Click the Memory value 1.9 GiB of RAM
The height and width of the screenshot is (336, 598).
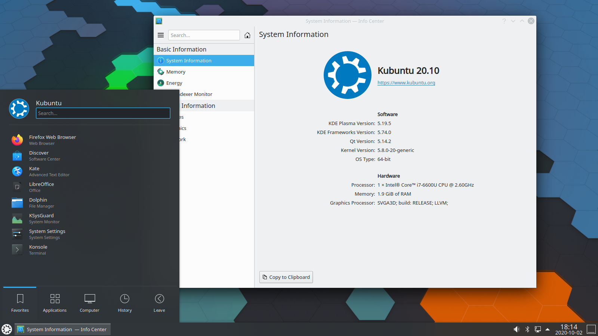(394, 194)
